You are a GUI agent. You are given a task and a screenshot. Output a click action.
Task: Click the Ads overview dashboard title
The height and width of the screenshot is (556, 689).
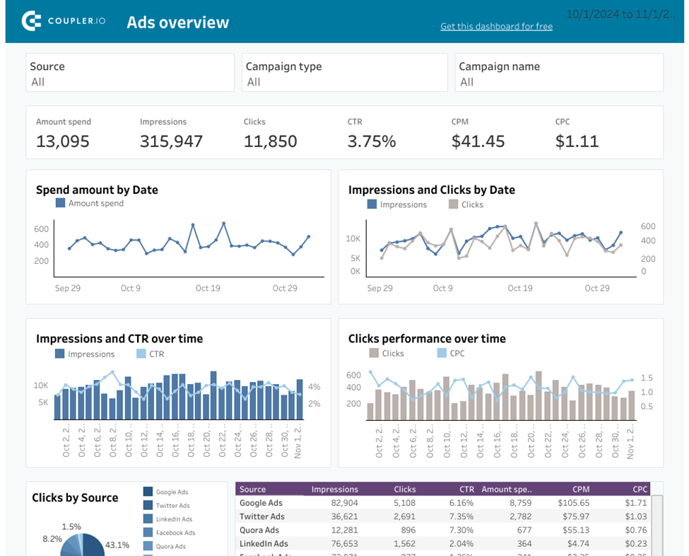point(178,22)
